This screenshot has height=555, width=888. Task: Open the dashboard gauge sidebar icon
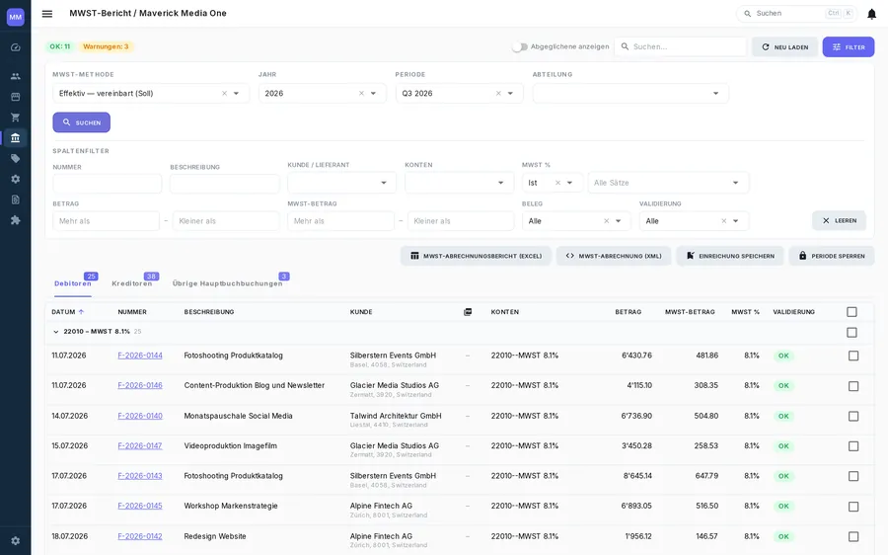[15, 47]
